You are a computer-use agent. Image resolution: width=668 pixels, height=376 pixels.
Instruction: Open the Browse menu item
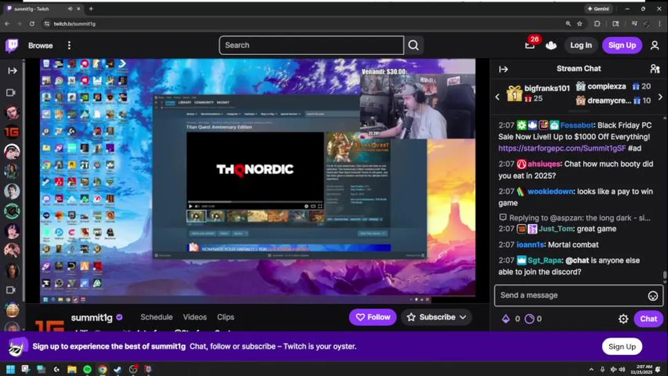click(41, 45)
